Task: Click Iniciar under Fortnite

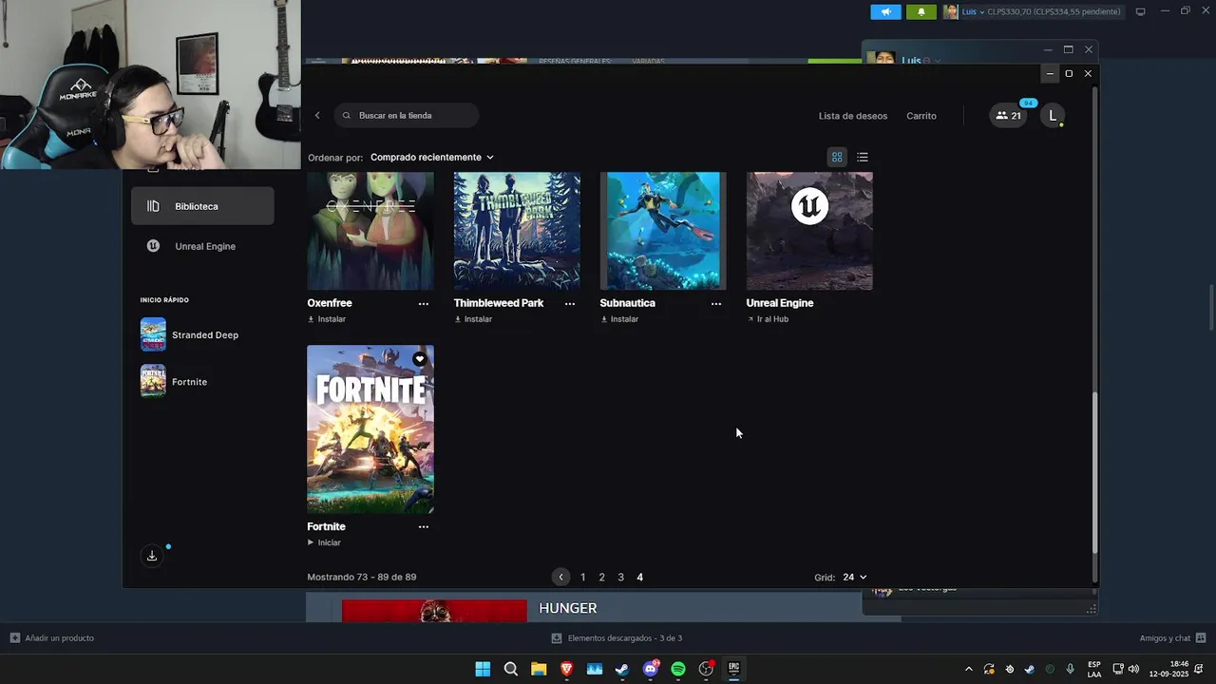Action: [x=324, y=542]
